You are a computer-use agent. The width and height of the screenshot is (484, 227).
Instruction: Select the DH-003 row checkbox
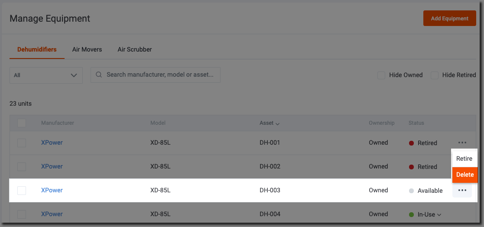[x=22, y=190]
